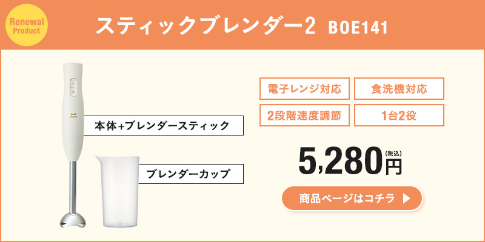Click the 本体+ブレンダースティック label
The width and height of the screenshot is (485, 242).
(163, 126)
